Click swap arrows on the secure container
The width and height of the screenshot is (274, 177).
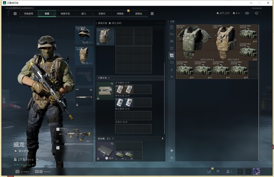[x=112, y=144]
